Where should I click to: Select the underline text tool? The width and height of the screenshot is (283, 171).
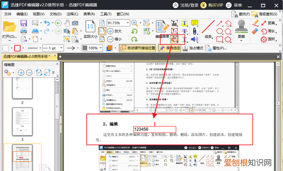(x=184, y=39)
